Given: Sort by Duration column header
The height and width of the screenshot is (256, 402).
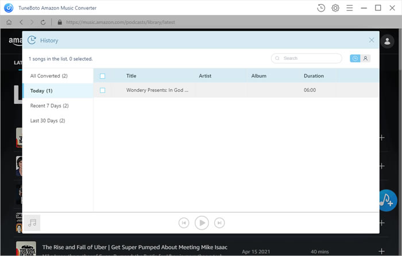Looking at the screenshot, I should (314, 76).
